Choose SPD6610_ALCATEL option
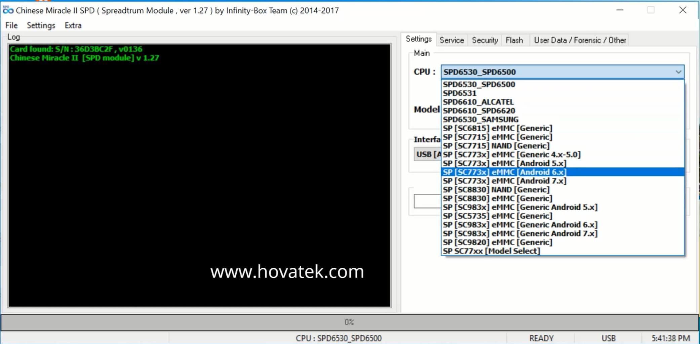Image resolution: width=700 pixels, height=344 pixels. pyautogui.click(x=562, y=102)
